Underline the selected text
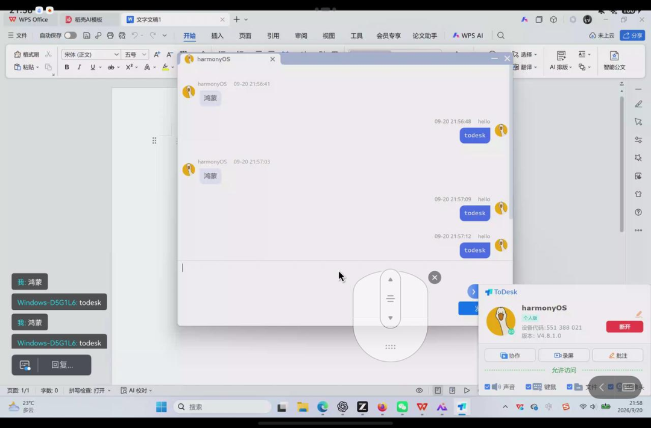The width and height of the screenshot is (651, 428). click(x=93, y=68)
